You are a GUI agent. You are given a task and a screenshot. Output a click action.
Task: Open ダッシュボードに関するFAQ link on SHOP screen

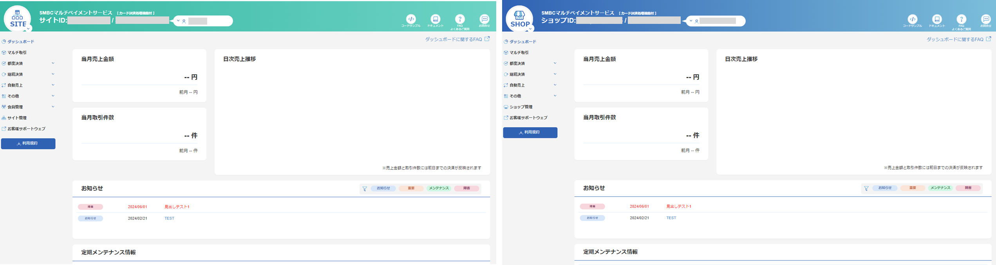click(x=959, y=40)
